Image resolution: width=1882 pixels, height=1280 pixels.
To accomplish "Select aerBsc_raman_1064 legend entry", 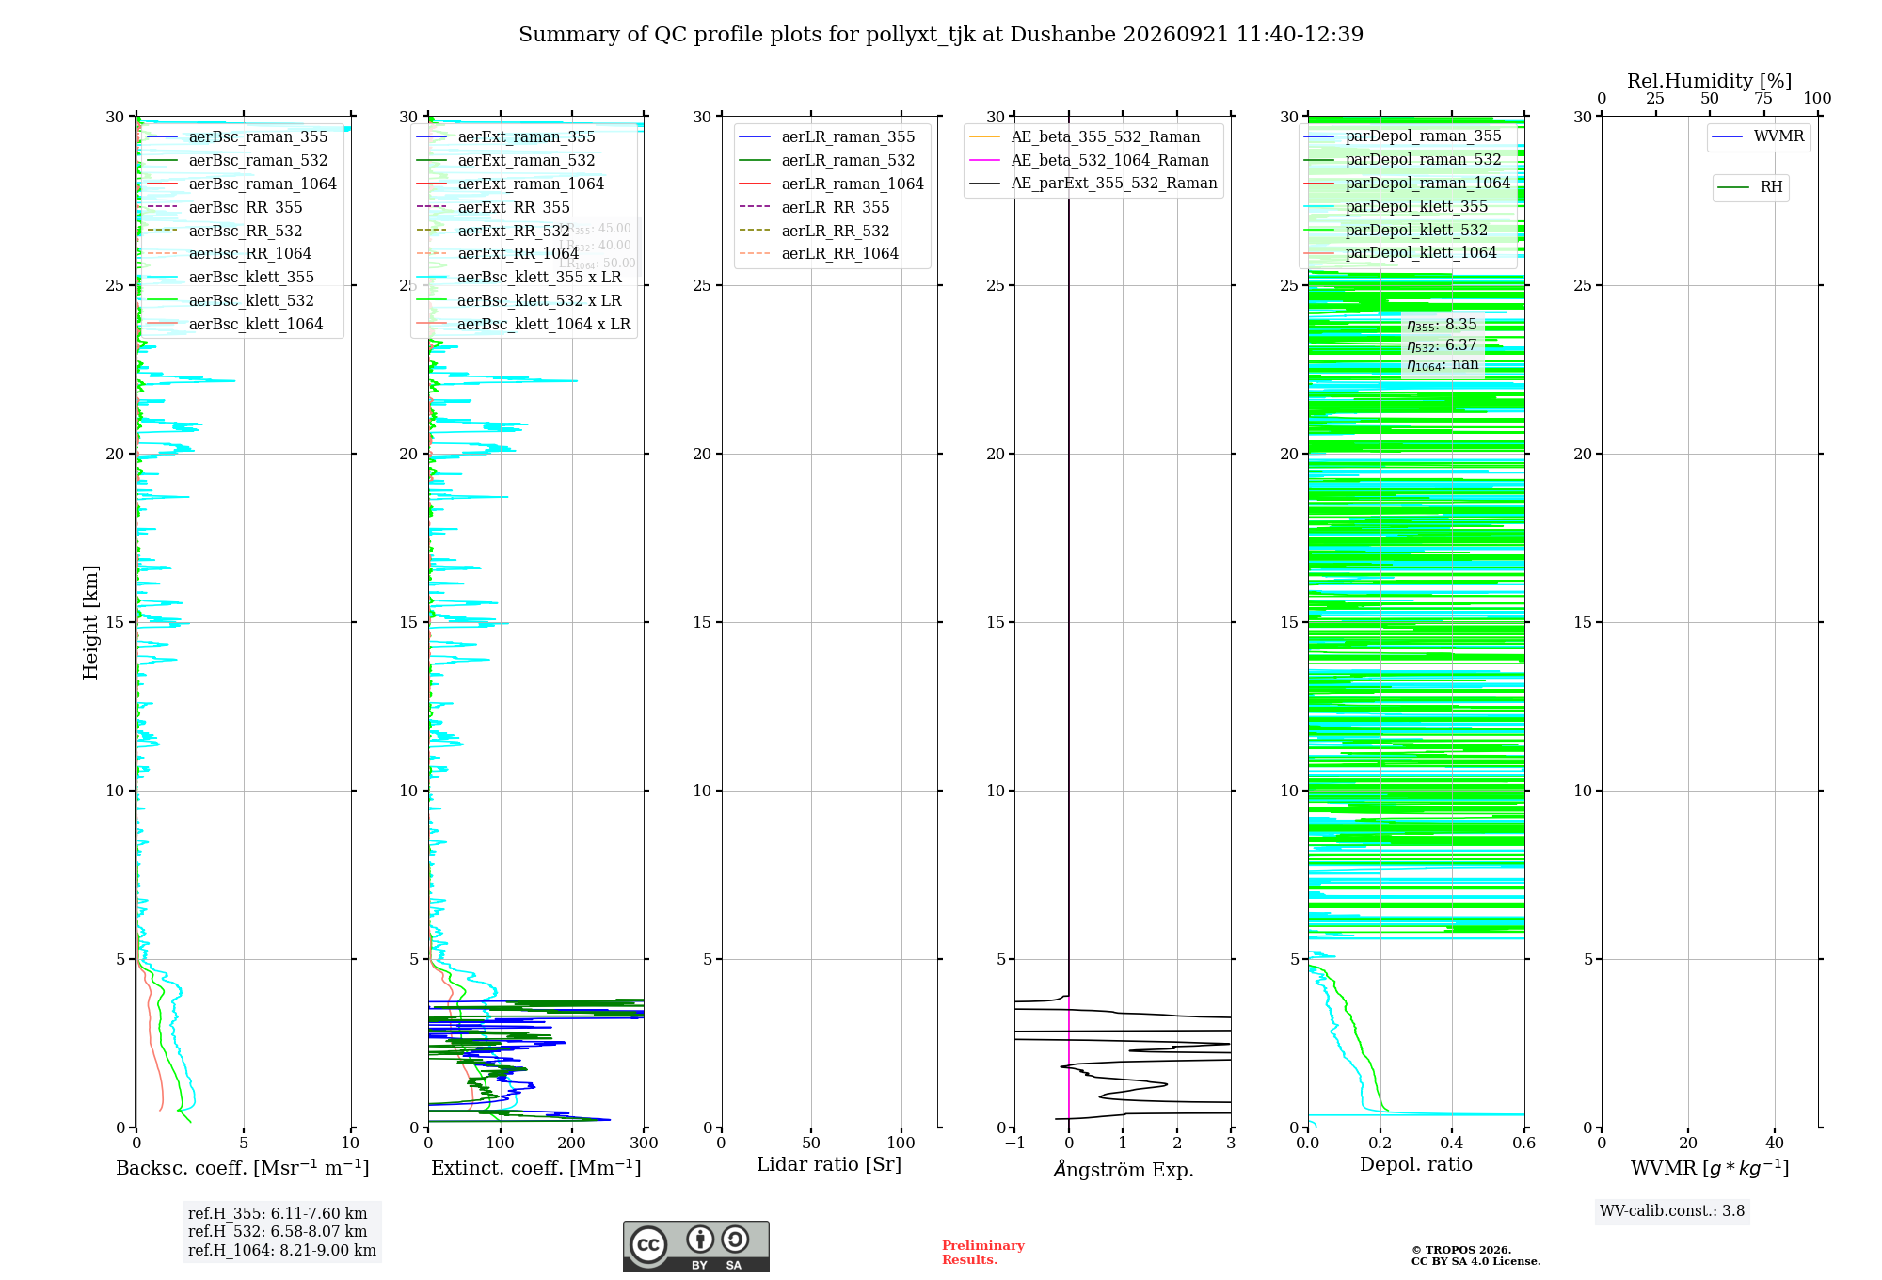I will coord(242,184).
